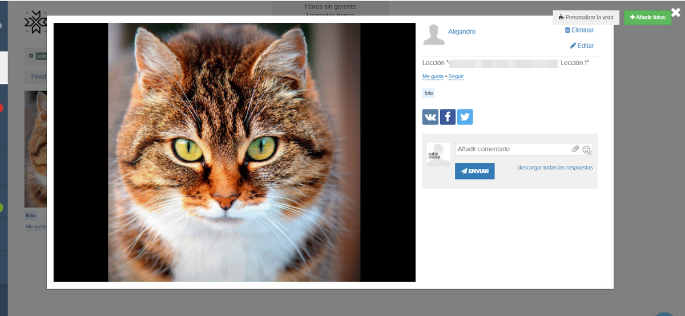
Task: Click '1 tarea sin gerente' notice
Action: pyautogui.click(x=330, y=6)
